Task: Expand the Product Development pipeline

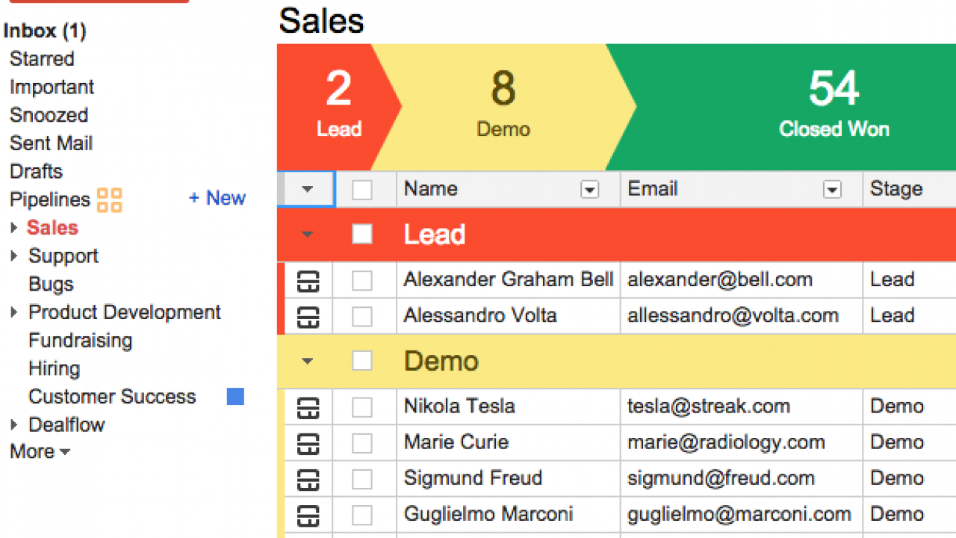Action: tap(13, 312)
